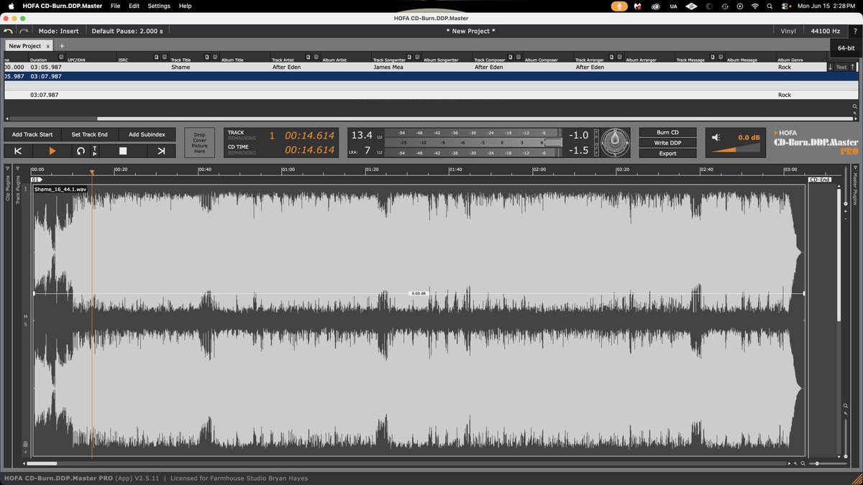Toggle loop playback
Image resolution: width=863 pixels, height=485 pixels.
pyautogui.click(x=81, y=151)
